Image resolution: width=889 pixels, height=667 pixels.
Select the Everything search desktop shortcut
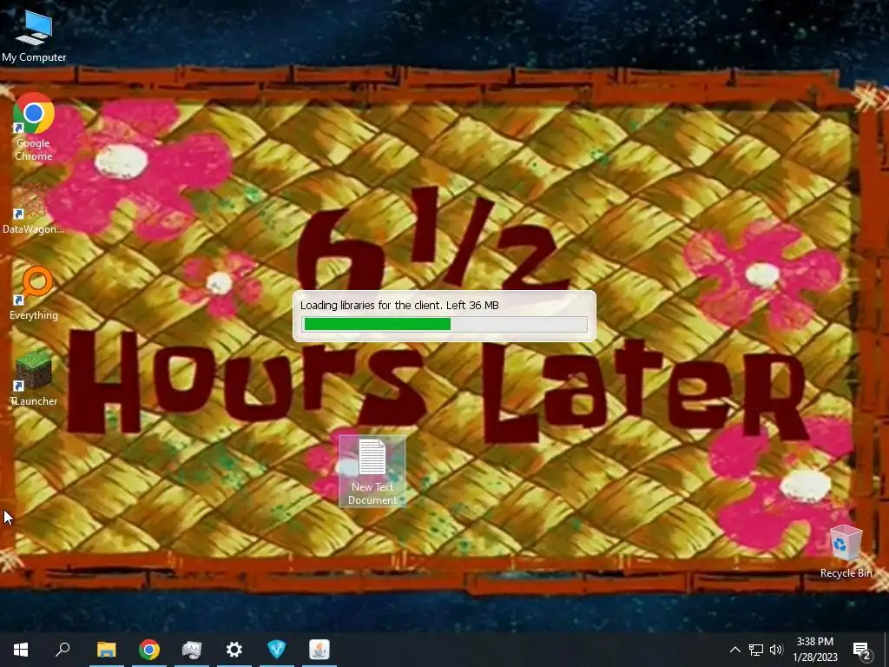pyautogui.click(x=34, y=294)
